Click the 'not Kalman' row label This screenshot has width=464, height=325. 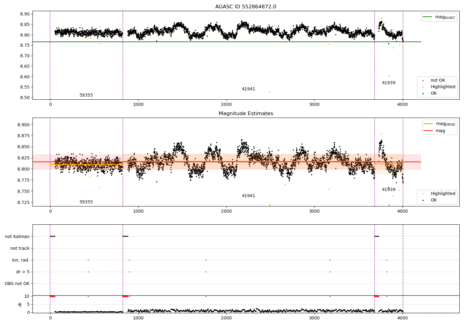coord(17,237)
